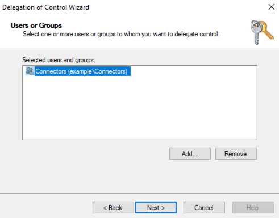Viewport: 279px width, 218px height.
Task: Click the gray area below the Add button
Action: [x=190, y=176]
